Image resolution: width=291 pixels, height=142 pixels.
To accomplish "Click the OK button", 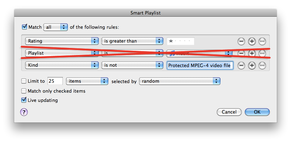I will pyautogui.click(x=257, y=112).
